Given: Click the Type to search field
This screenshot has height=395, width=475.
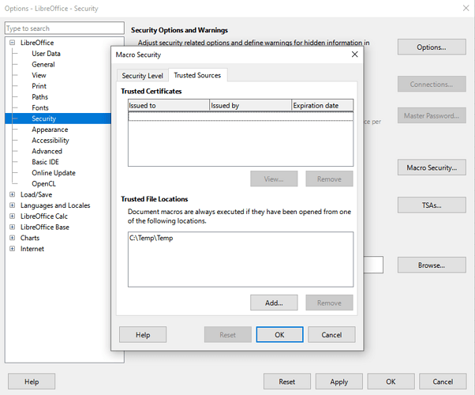Looking at the screenshot, I should pos(64,28).
